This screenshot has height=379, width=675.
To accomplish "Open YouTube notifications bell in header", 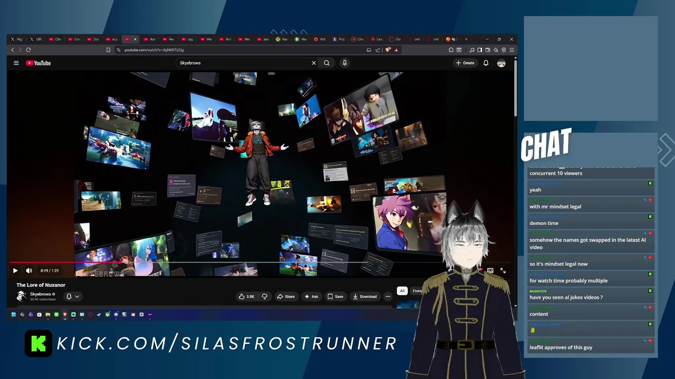I will pos(486,63).
